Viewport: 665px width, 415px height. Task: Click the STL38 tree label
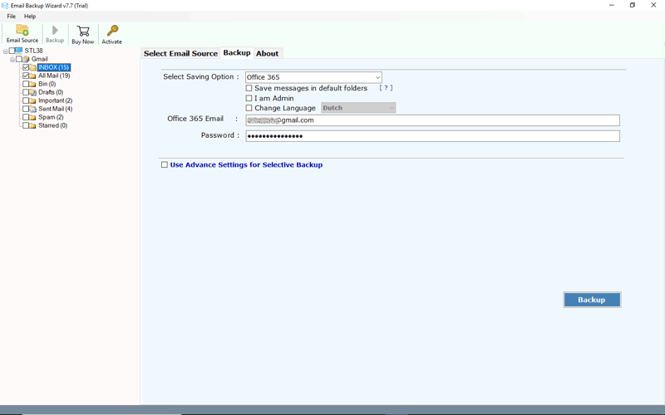coord(33,51)
